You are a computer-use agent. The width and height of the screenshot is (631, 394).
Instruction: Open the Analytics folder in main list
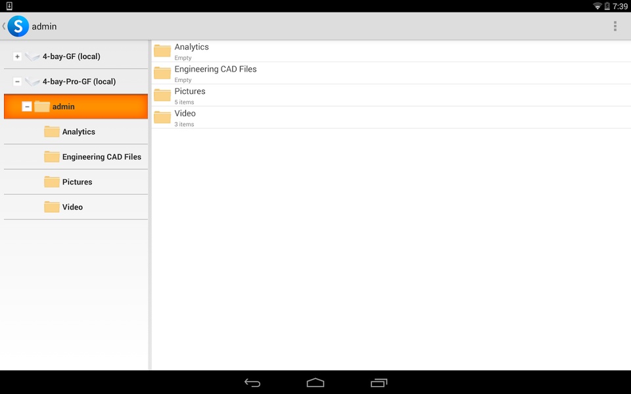[x=391, y=51]
